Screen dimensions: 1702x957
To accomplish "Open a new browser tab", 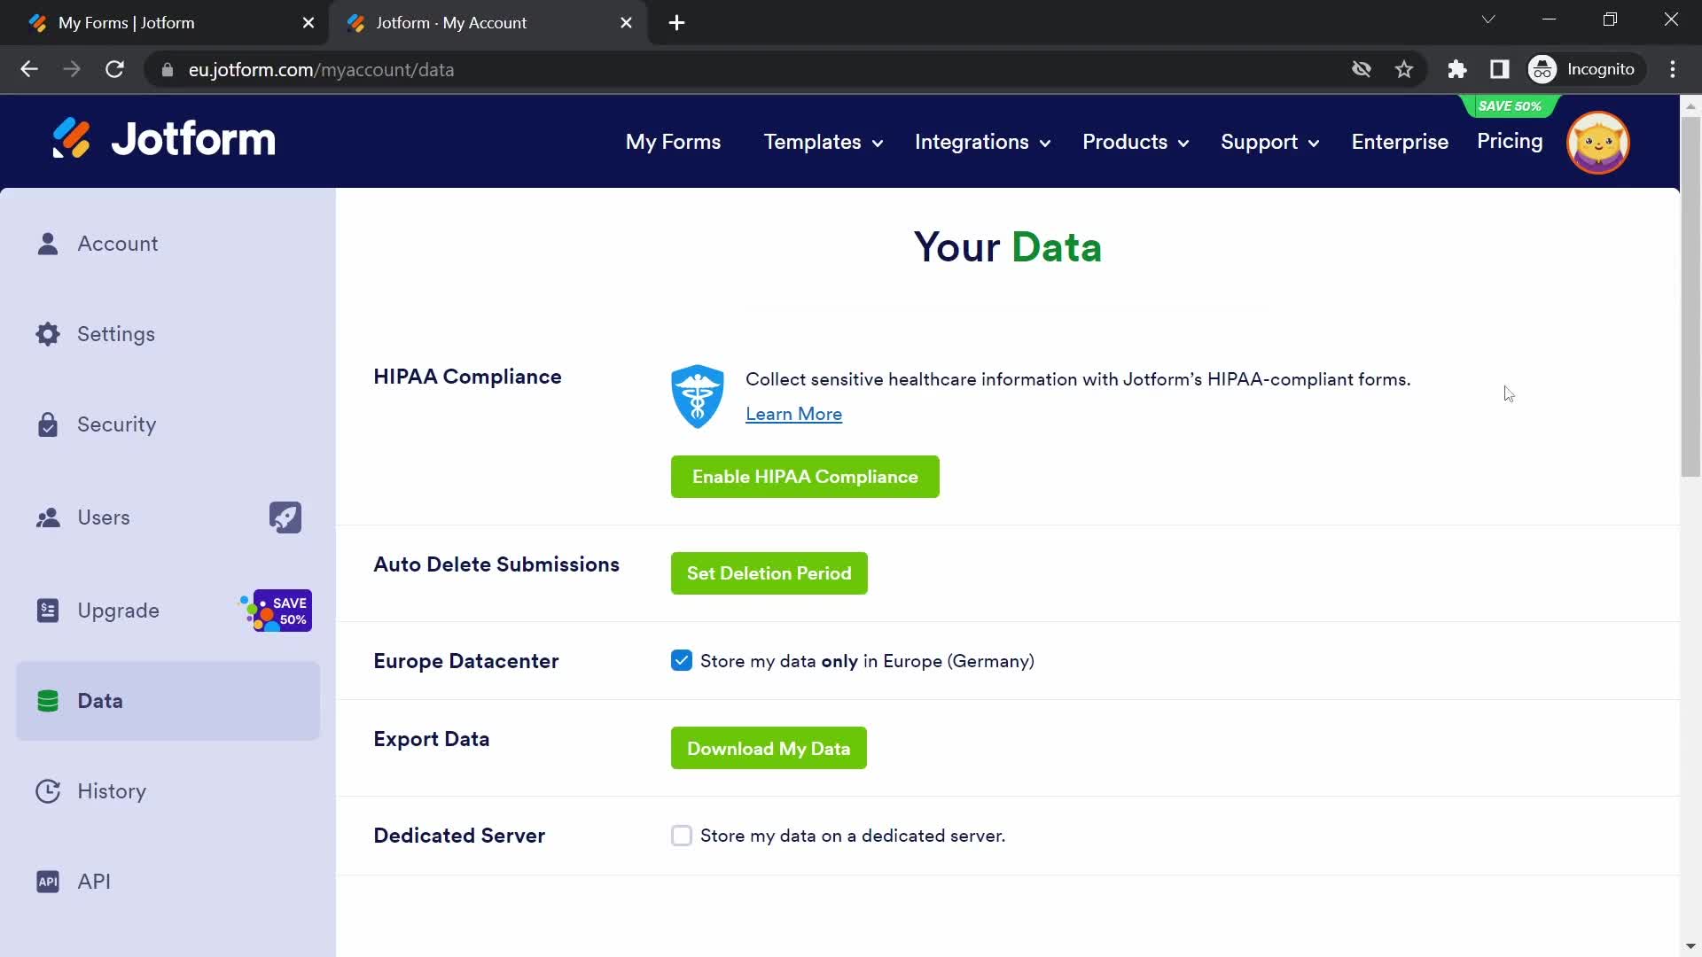I will [676, 23].
